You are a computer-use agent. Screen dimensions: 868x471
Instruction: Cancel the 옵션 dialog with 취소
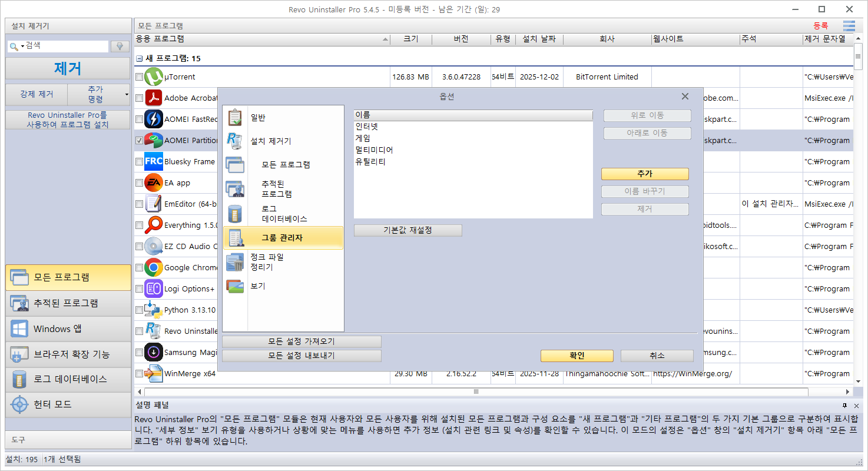click(x=657, y=356)
